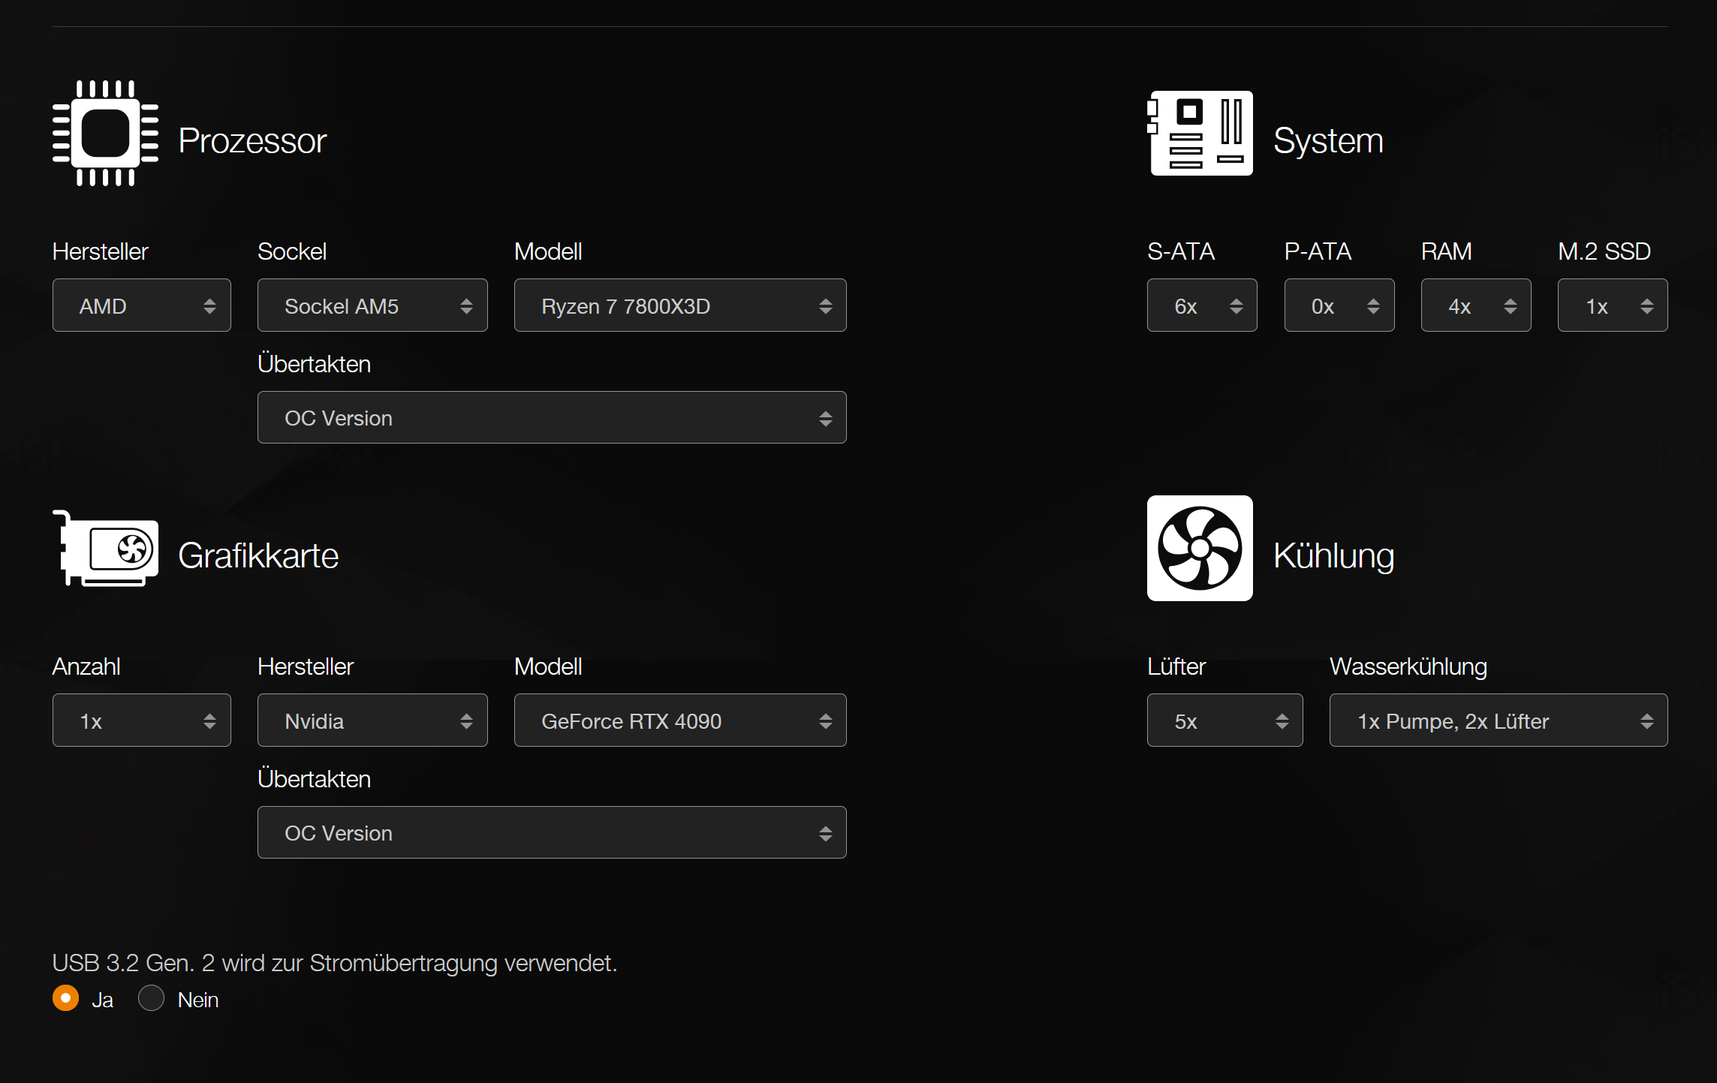Click the System motherboard icon
The height and width of the screenshot is (1083, 1717).
tap(1200, 134)
